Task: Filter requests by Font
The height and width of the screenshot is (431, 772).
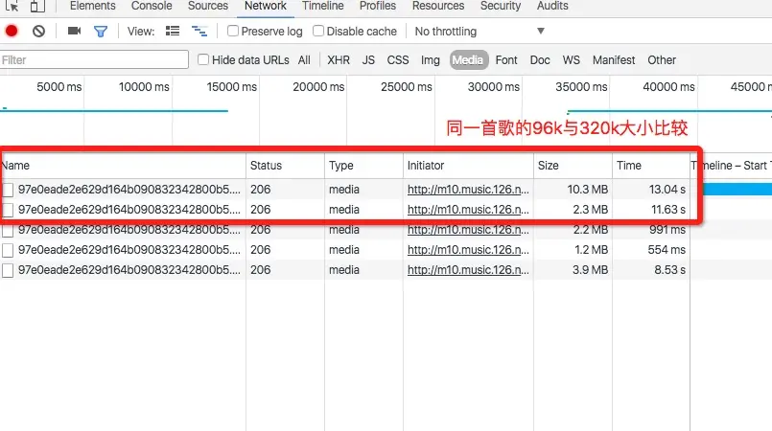Action: (506, 60)
